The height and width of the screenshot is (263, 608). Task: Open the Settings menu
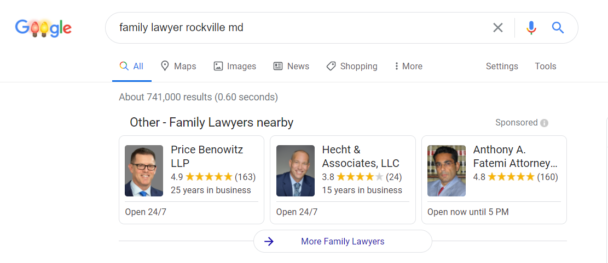pos(502,66)
